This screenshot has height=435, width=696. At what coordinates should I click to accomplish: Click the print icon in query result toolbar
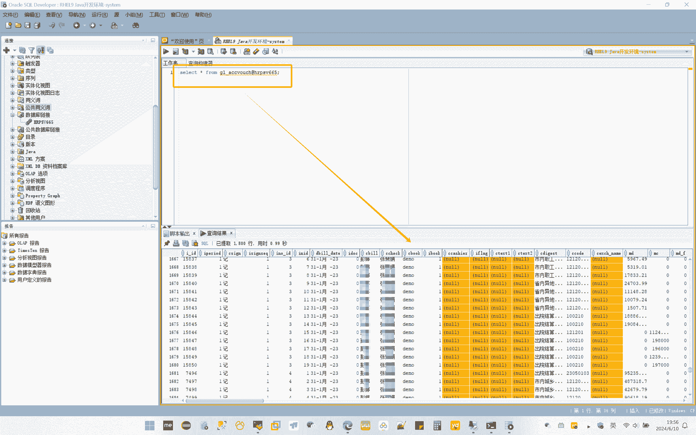pyautogui.click(x=176, y=243)
